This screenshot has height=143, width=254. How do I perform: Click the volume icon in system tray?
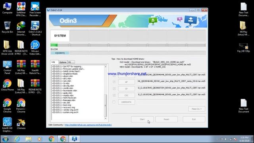click(226, 139)
